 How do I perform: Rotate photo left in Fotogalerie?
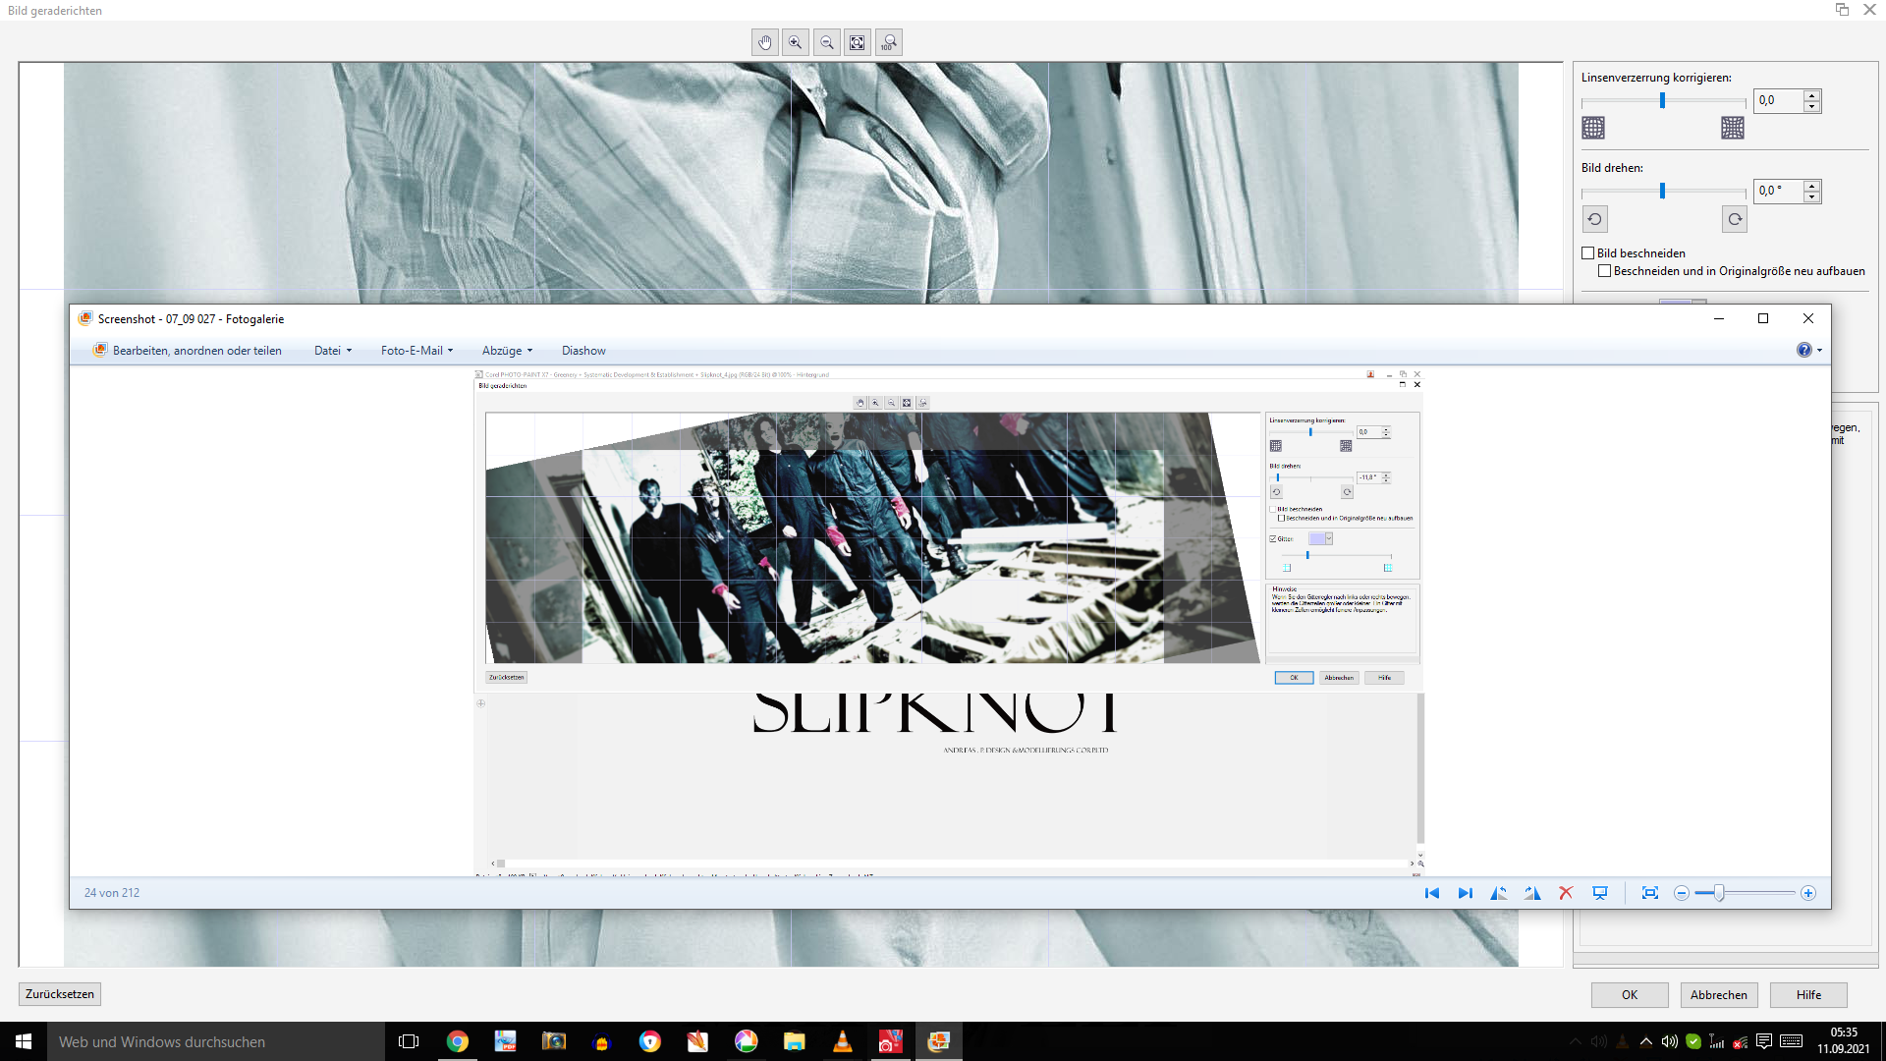[x=1499, y=893]
